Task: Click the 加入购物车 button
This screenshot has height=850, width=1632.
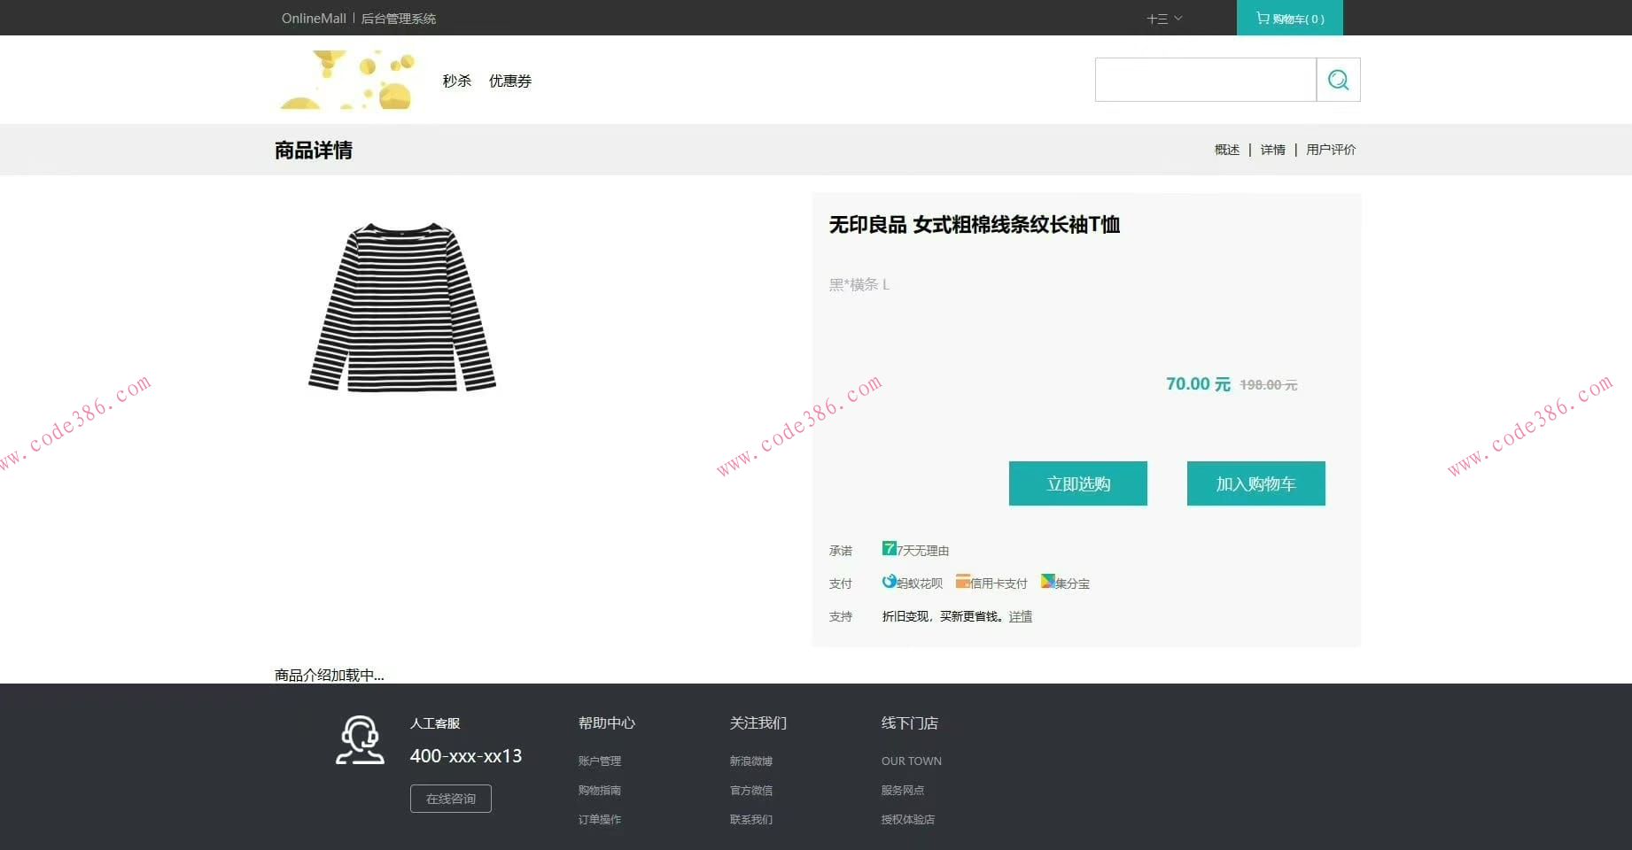Action: [x=1255, y=483]
